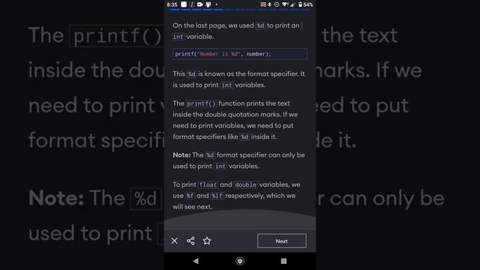Tap the Wi-Fi status icon
Image resolution: width=480 pixels, height=270 pixels.
pyautogui.click(x=285, y=4)
